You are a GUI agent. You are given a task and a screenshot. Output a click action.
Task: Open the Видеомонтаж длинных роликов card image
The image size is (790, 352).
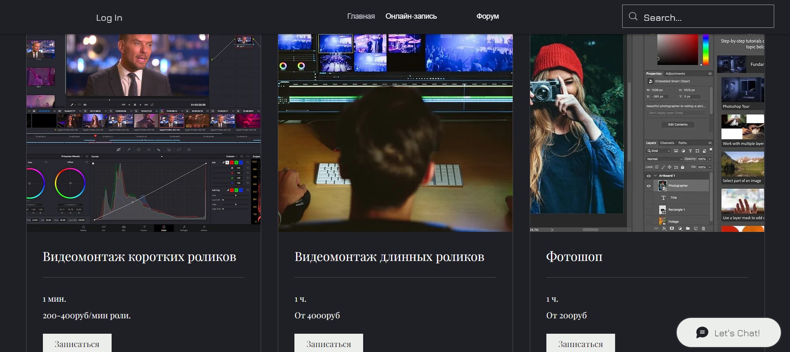(395, 133)
